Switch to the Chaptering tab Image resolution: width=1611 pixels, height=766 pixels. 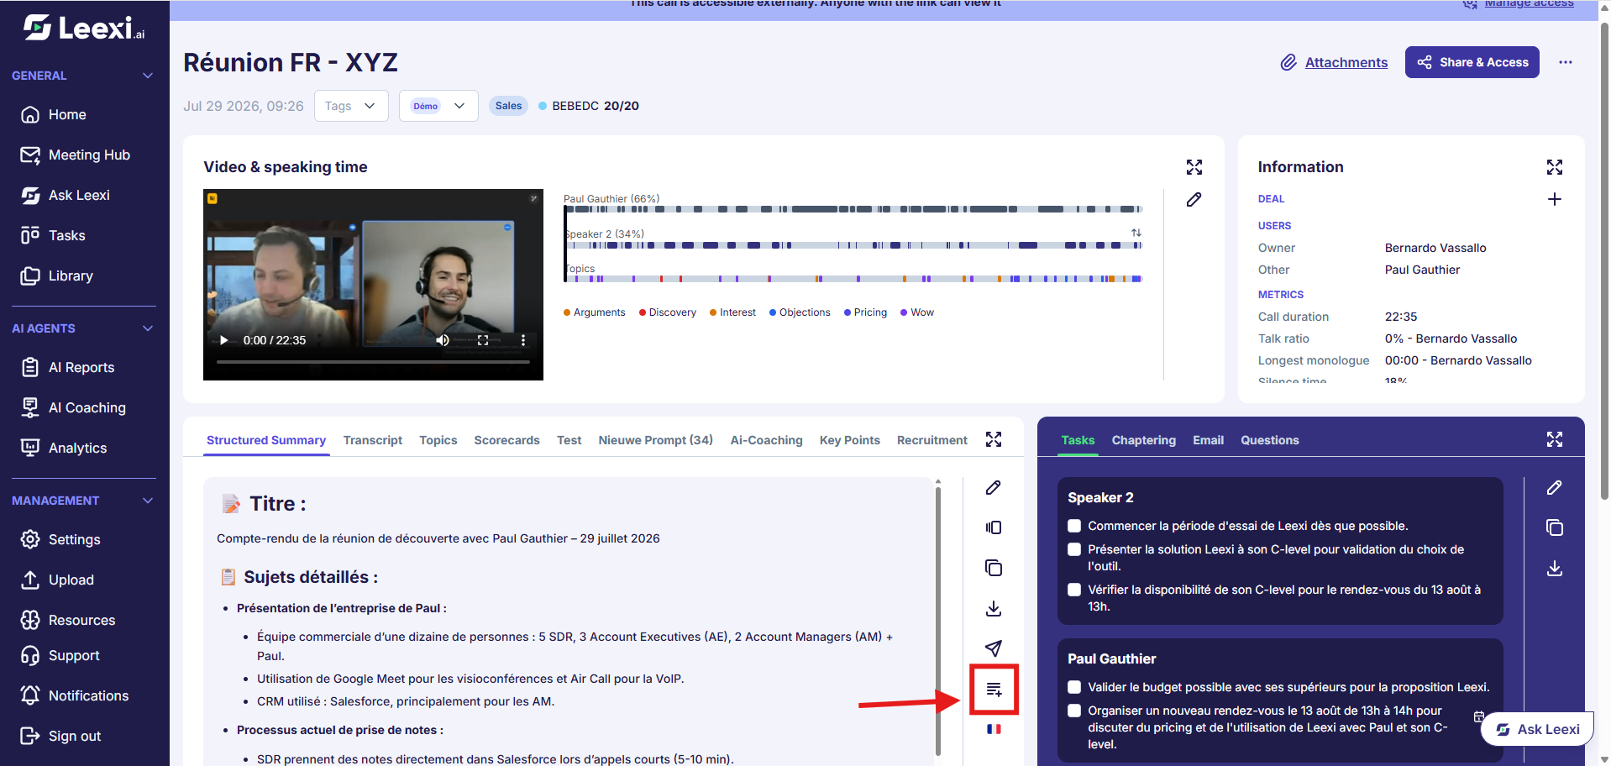pyautogui.click(x=1143, y=440)
